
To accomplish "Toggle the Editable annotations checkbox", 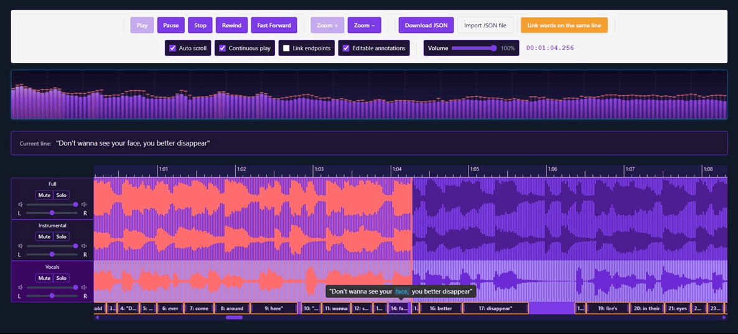I will click(346, 48).
